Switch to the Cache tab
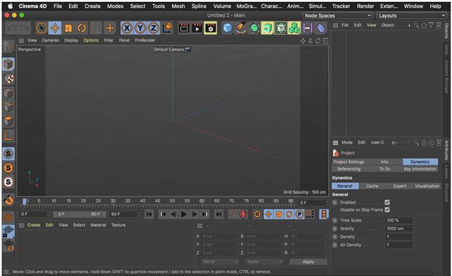 point(372,186)
